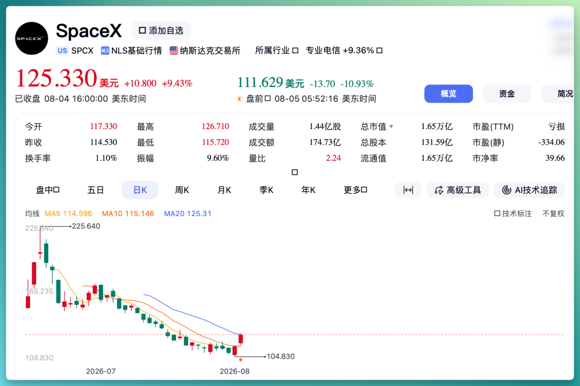Screen dimensions: 580x386
Task: Expand the 总市值 dropdown arrow
Action: pyautogui.click(x=392, y=127)
